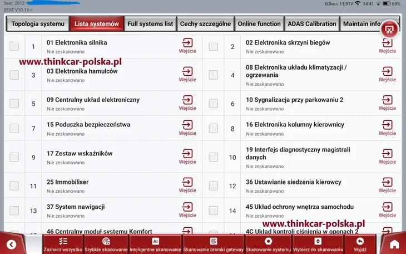Select the 17 Zestaw wskaźników label
Image resolution: width=406 pixels, height=254 pixels.
click(x=80, y=154)
